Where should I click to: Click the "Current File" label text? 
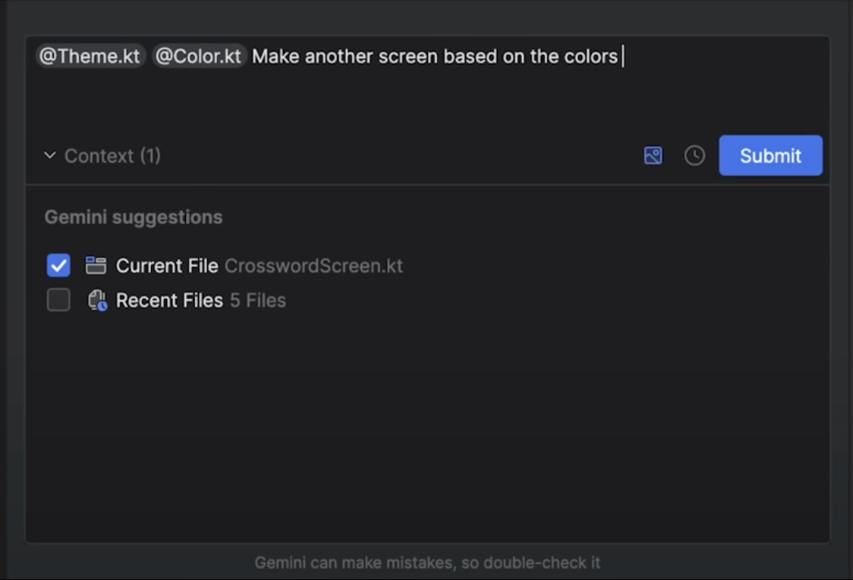click(x=167, y=266)
